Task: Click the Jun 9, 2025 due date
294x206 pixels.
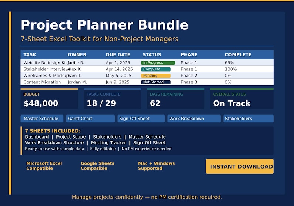Action: 117,82
